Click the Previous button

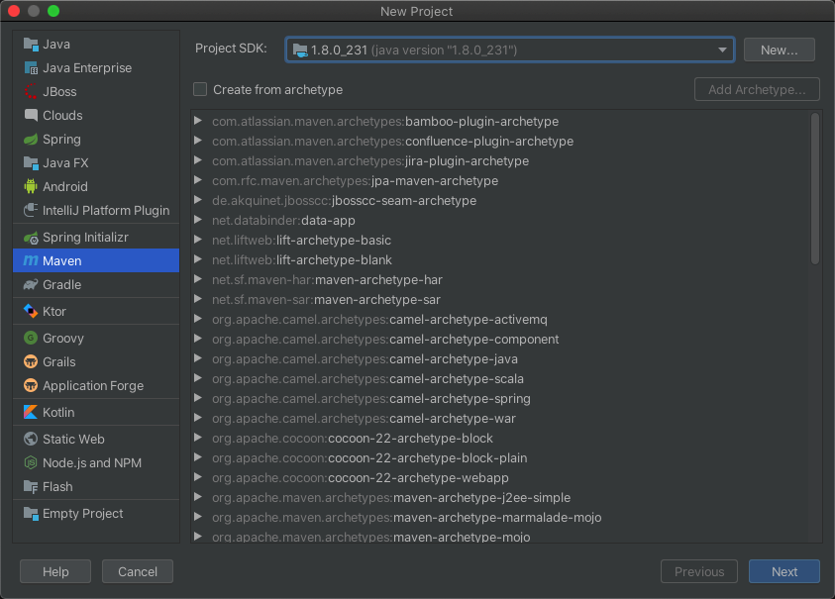[699, 571]
